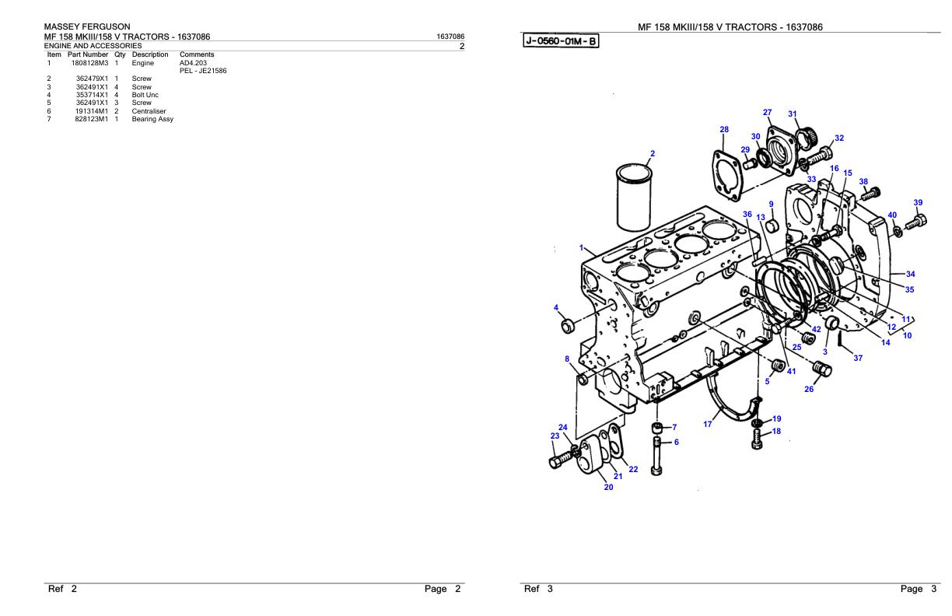Select callout number 30
The image size is (952, 616).
pyautogui.click(x=755, y=136)
